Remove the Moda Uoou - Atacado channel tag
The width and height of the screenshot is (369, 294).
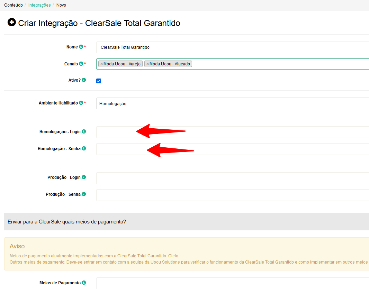point(147,64)
